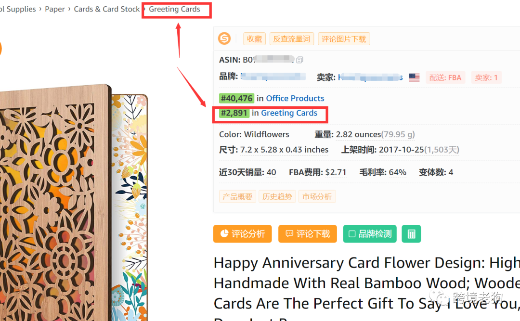Image resolution: width=520 pixels, height=321 pixels.
Task: Open the 市场分析 market analysis tab
Action: click(317, 197)
